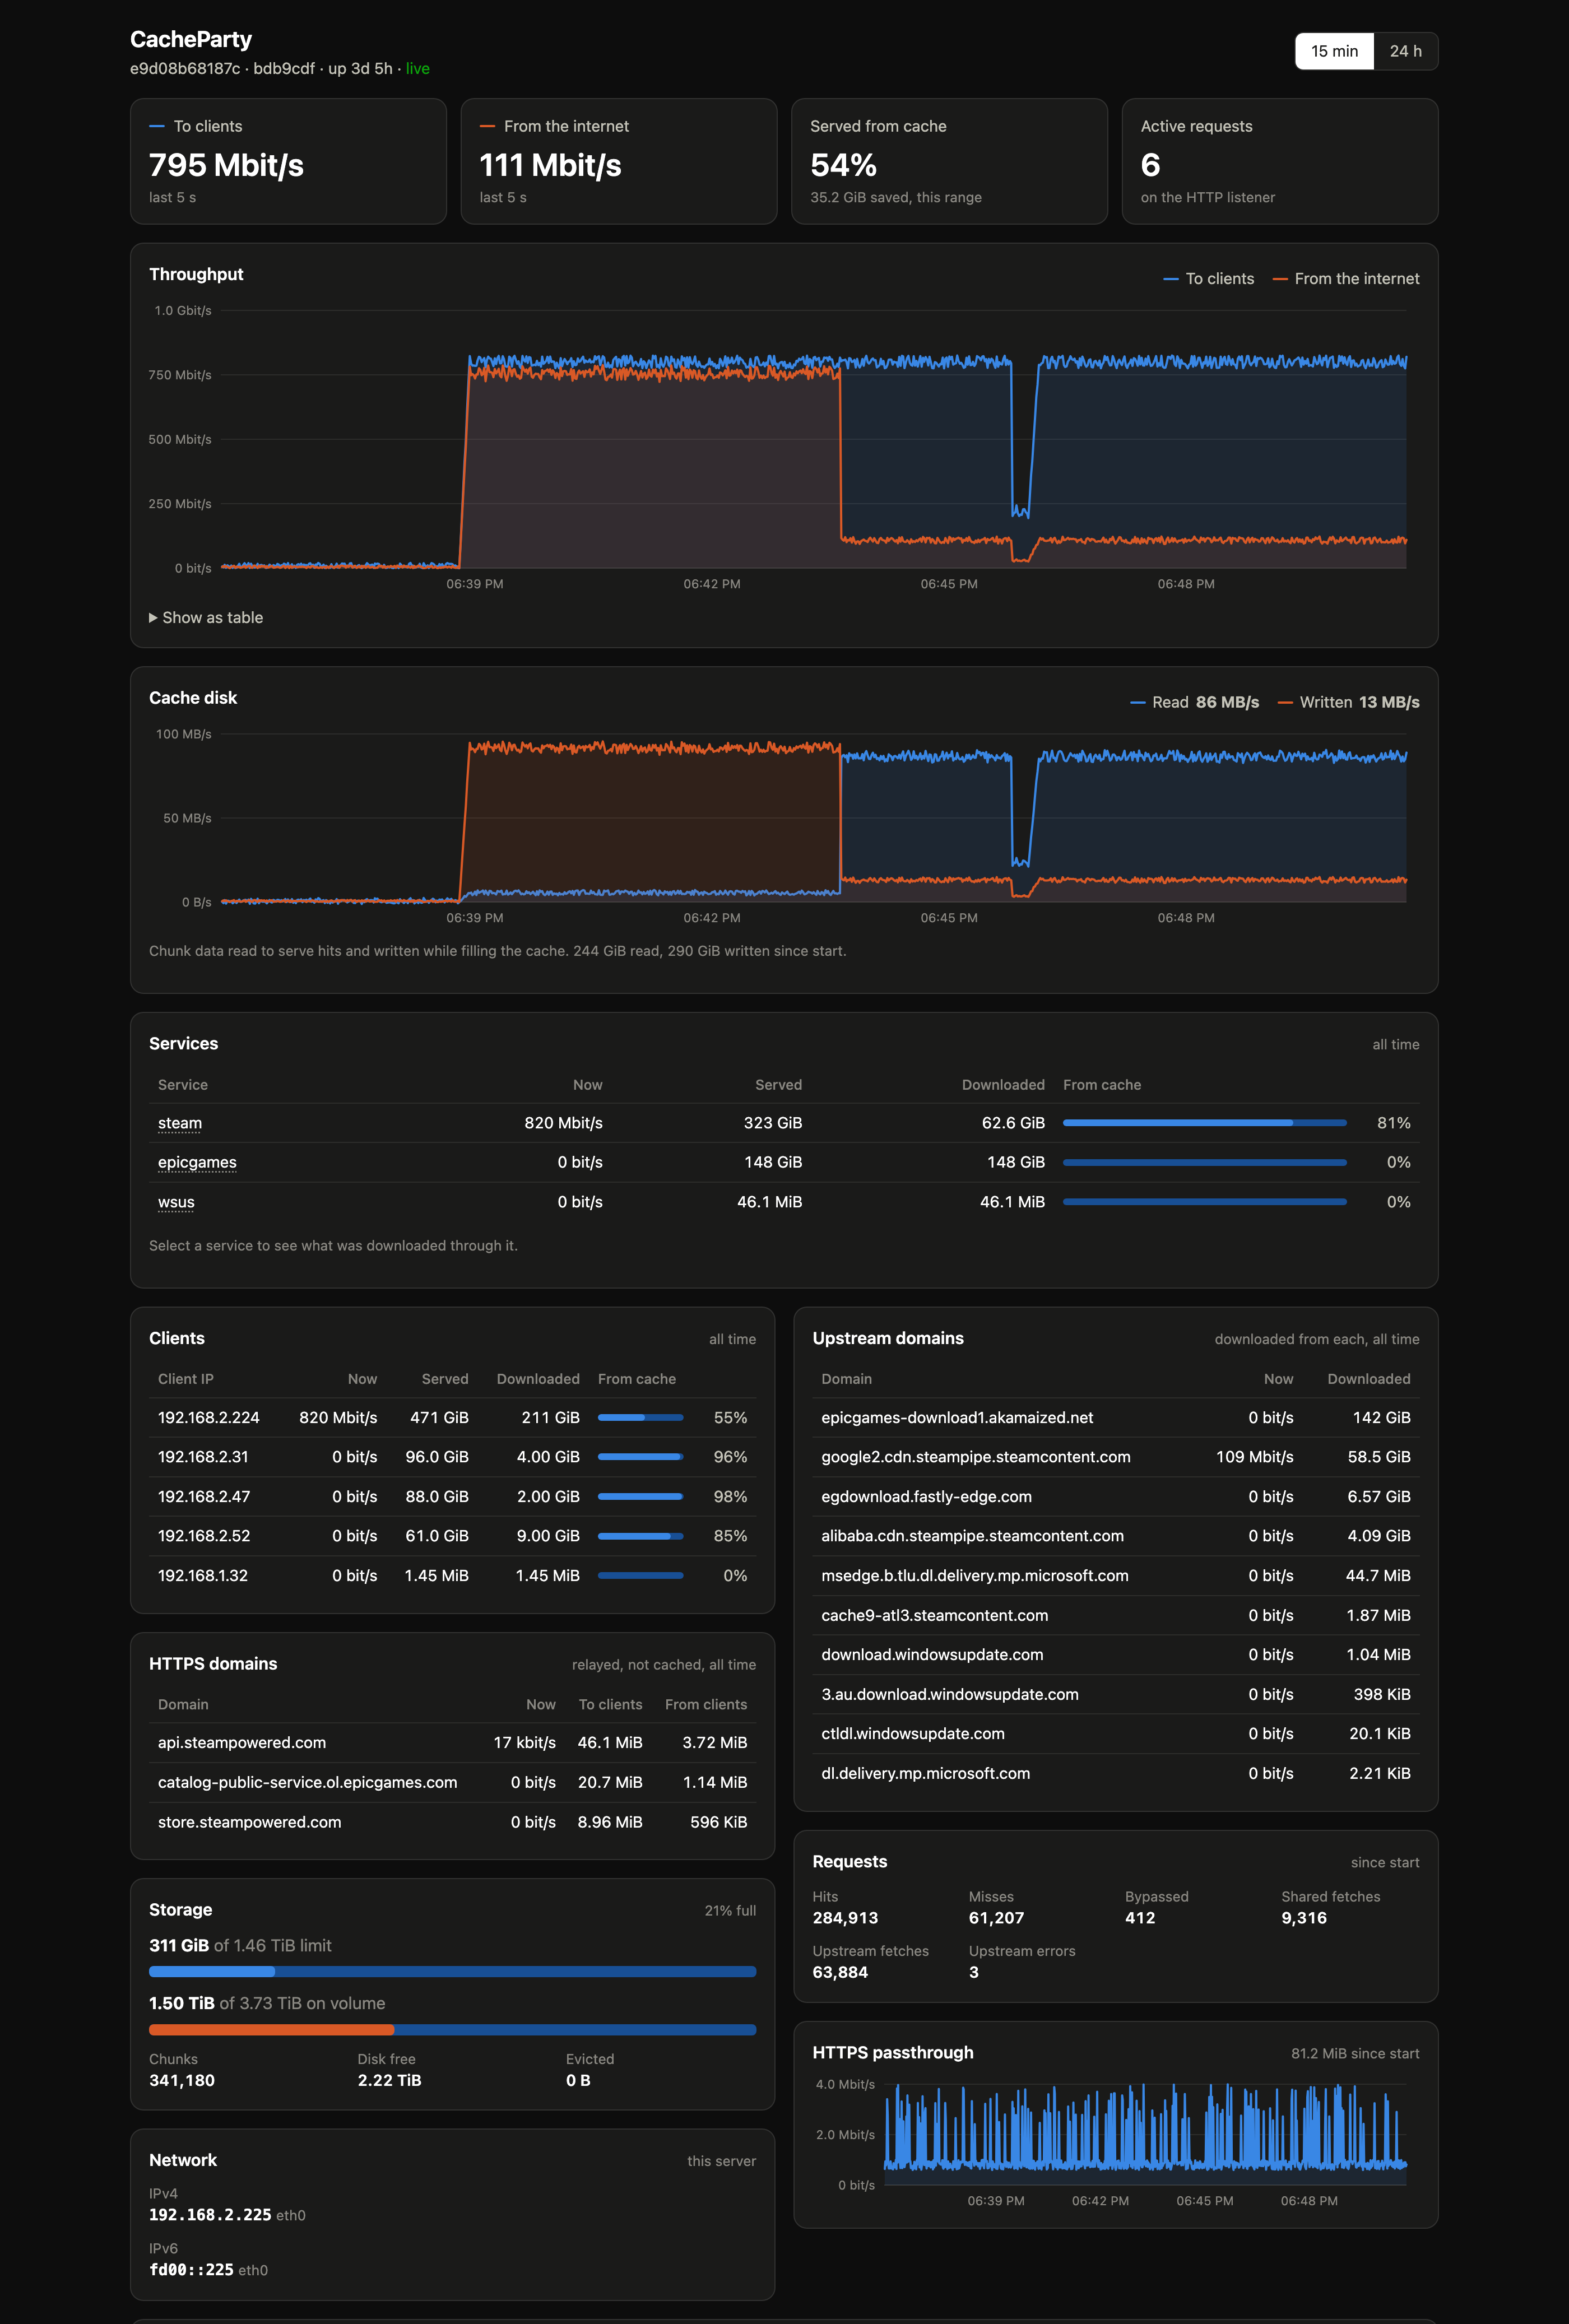
Task: Click the Served column header in Services
Action: (x=778, y=1085)
